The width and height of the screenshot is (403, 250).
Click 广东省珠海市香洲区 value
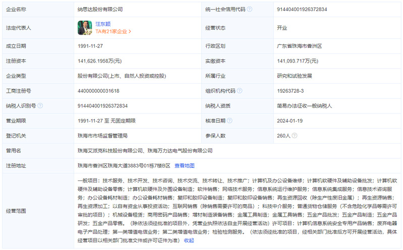pyautogui.click(x=299, y=46)
